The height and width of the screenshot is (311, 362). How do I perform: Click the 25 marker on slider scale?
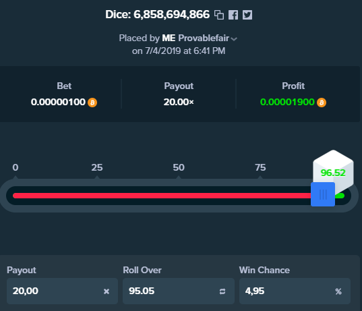[97, 167]
